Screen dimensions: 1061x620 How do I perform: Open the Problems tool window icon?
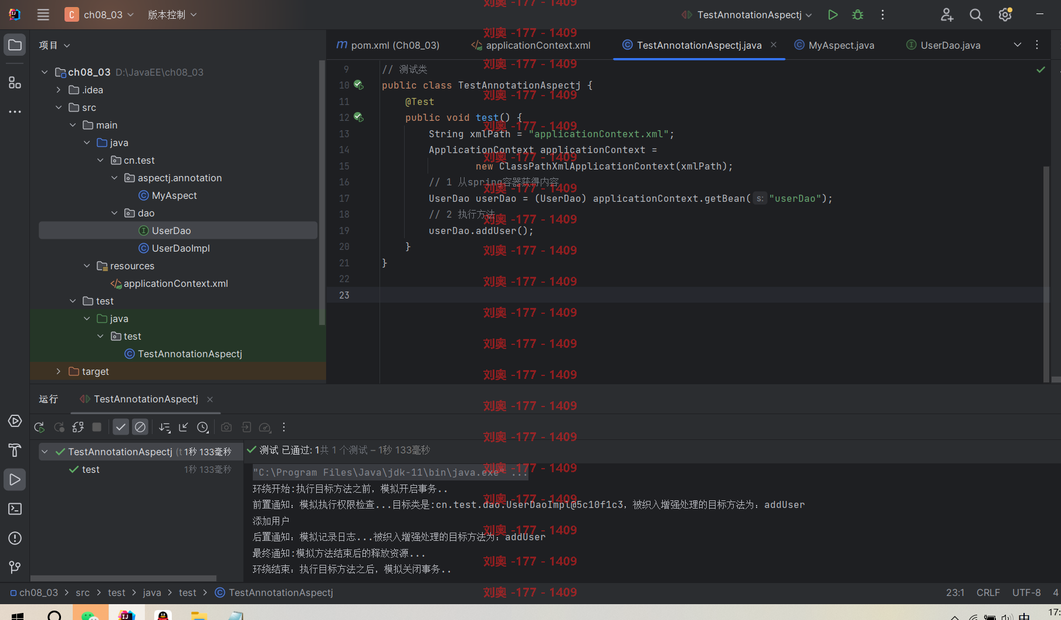[15, 538]
